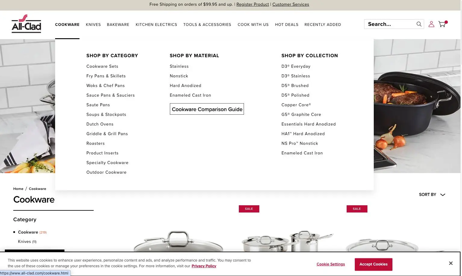Switch to the BAKEWARE menu item
The width and height of the screenshot is (462, 276).
click(x=118, y=24)
